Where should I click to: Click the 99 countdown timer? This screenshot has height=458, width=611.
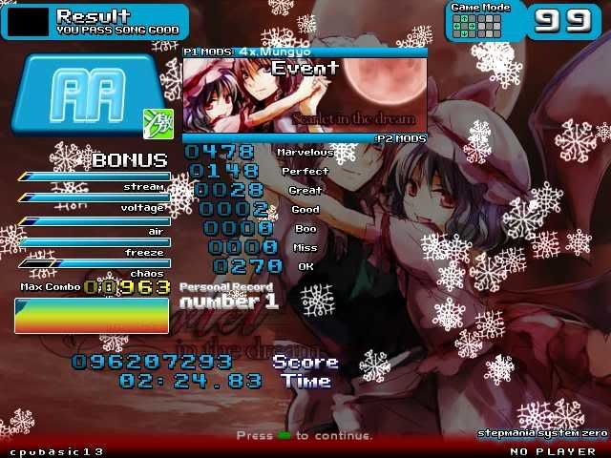click(562, 21)
